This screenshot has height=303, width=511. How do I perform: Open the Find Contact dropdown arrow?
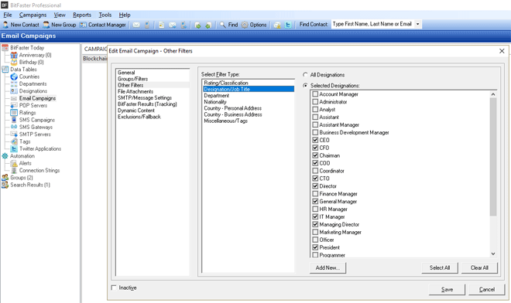coord(417,24)
